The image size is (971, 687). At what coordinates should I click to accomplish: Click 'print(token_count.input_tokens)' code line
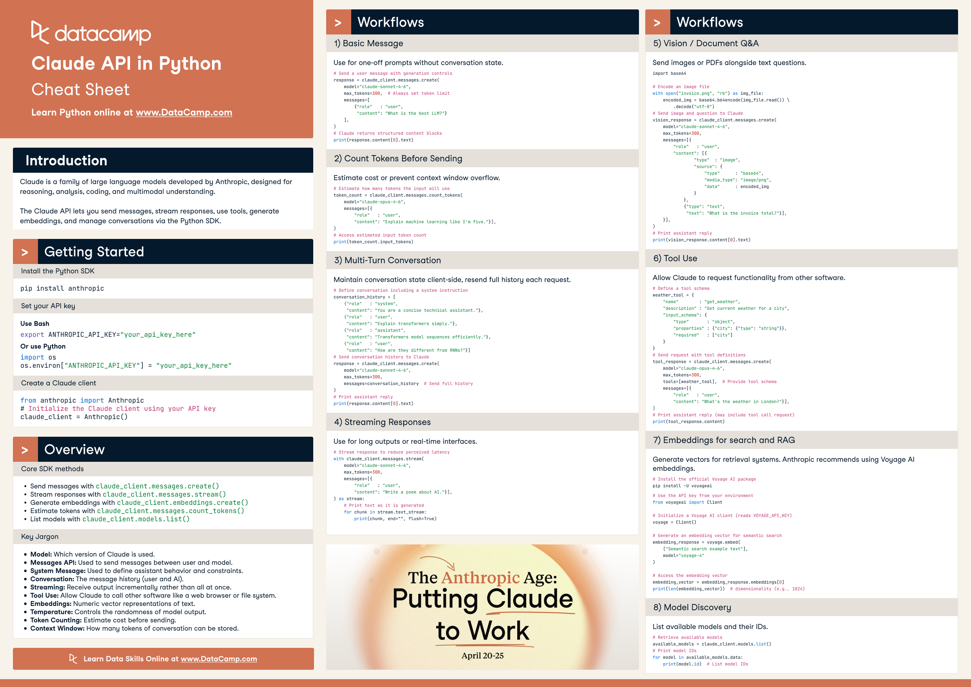[x=374, y=242]
